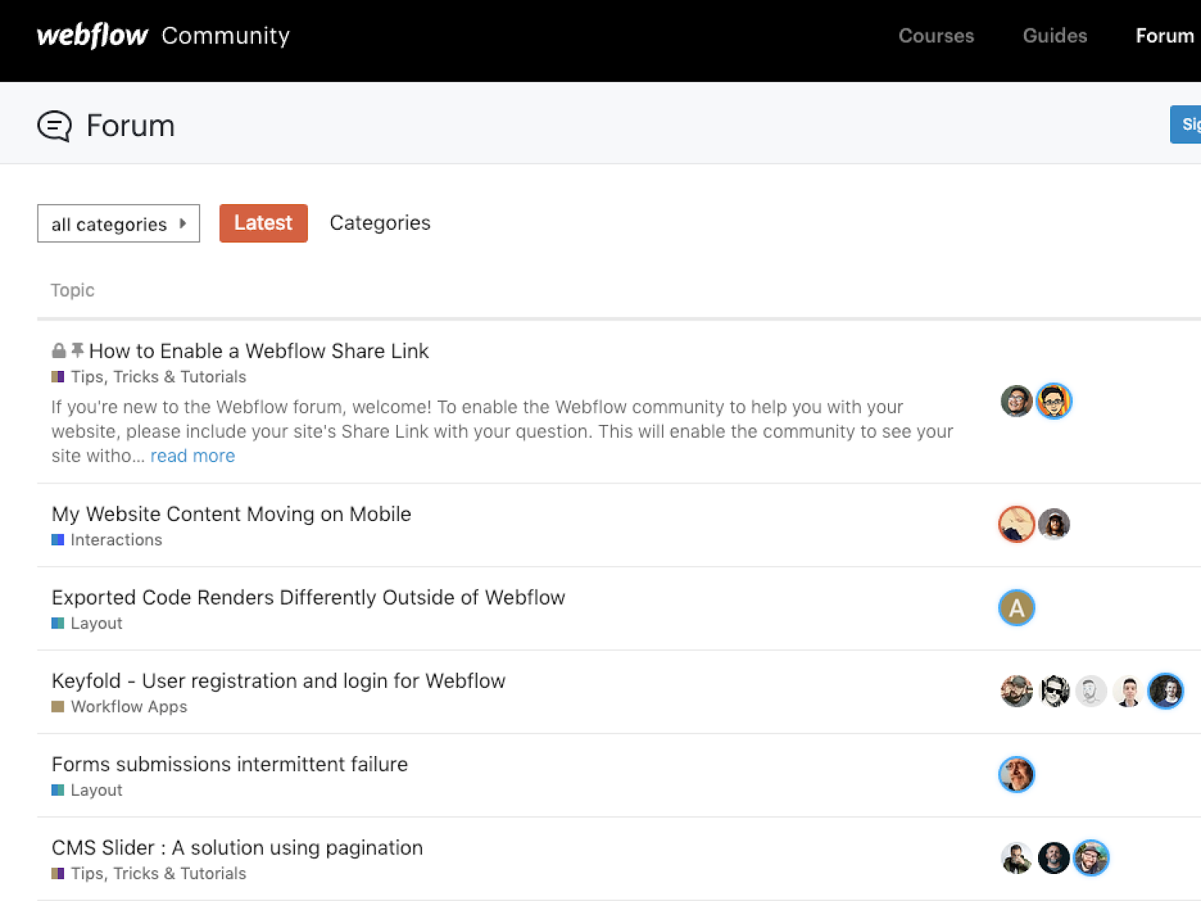Viewport: 1201px width, 901px height.
Task: Open last blue-ringed avatar on Keyfold topic
Action: (x=1166, y=691)
